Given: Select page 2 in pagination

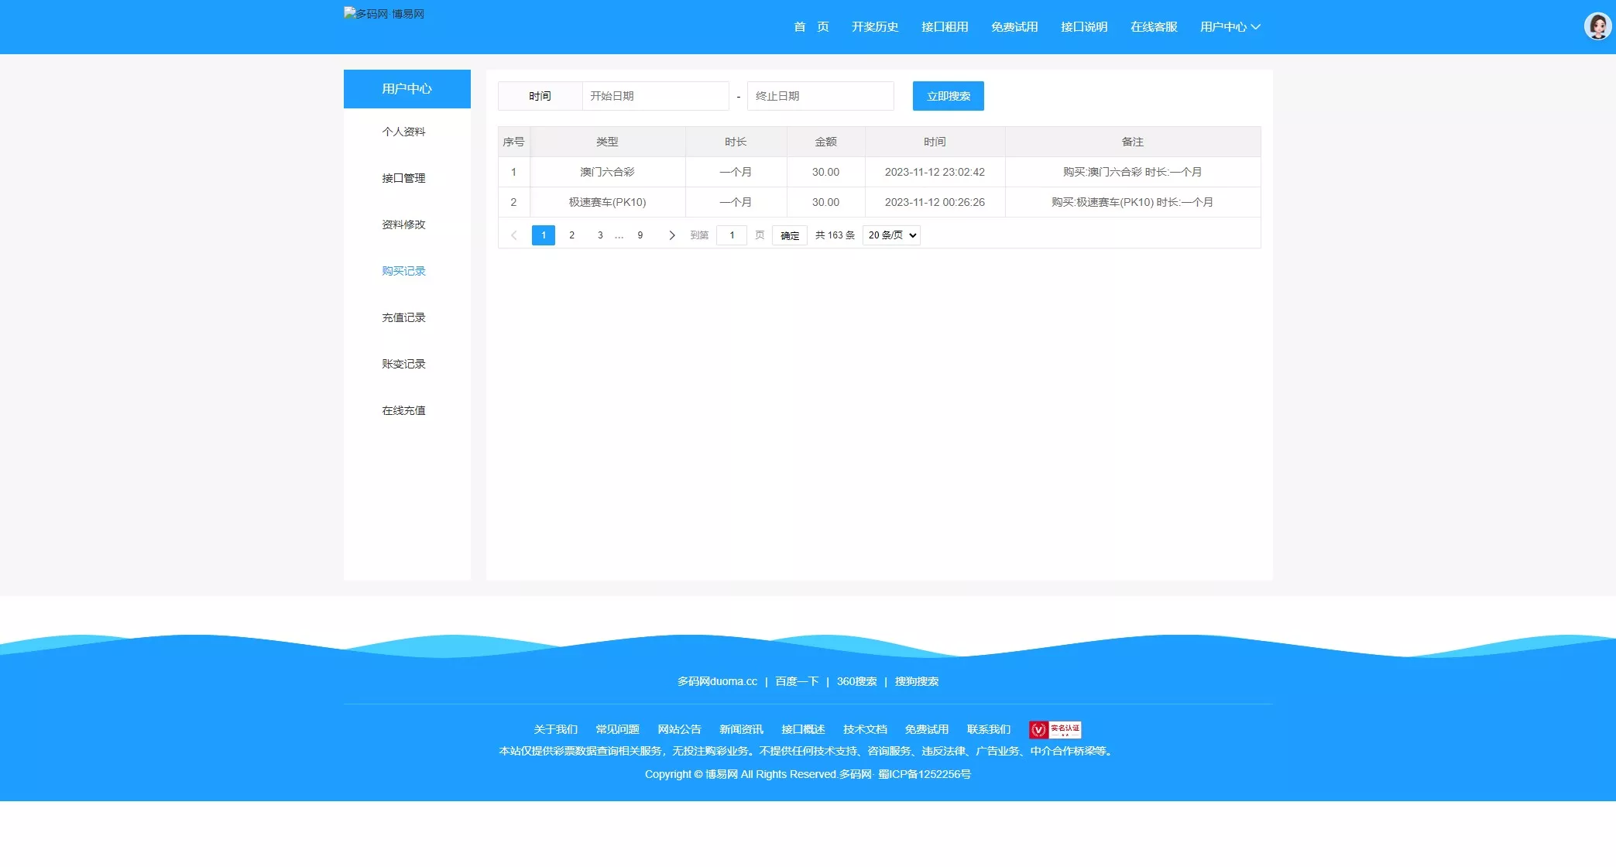Looking at the screenshot, I should coord(571,235).
